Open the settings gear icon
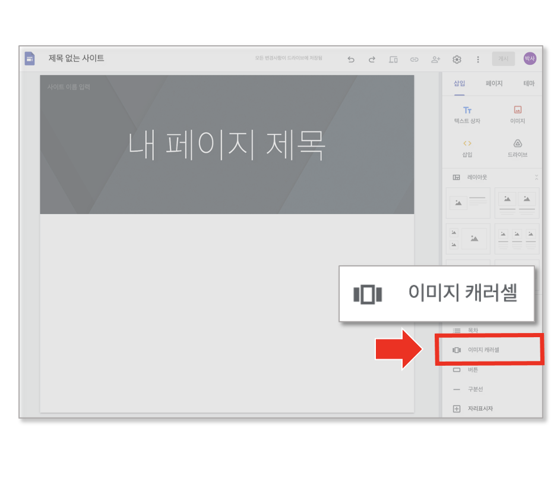Image resolution: width=557 pixels, height=490 pixels. (457, 59)
